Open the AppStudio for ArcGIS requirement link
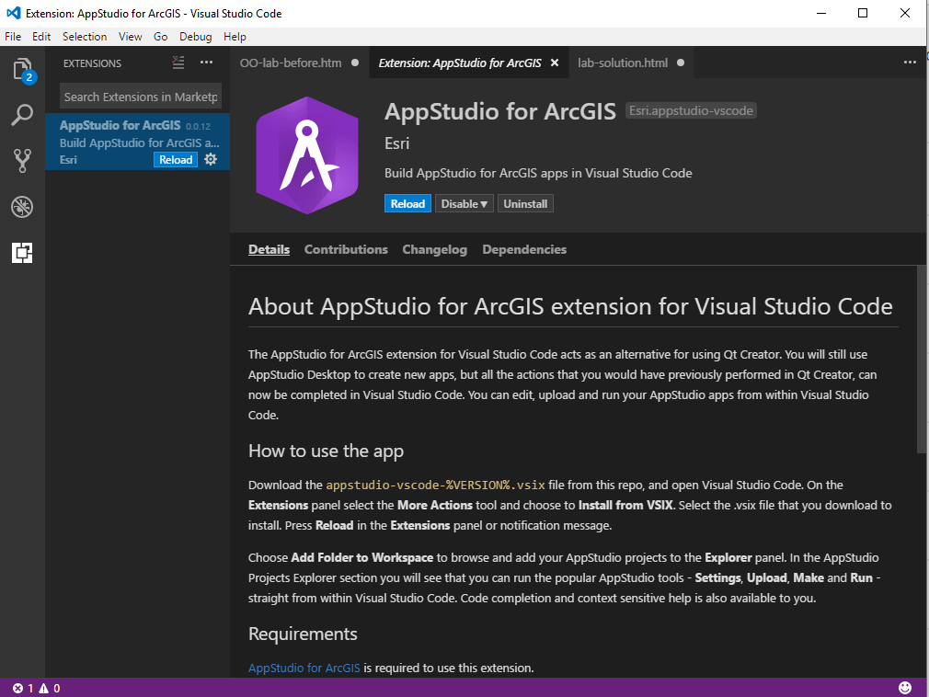This screenshot has height=697, width=929. (304, 668)
